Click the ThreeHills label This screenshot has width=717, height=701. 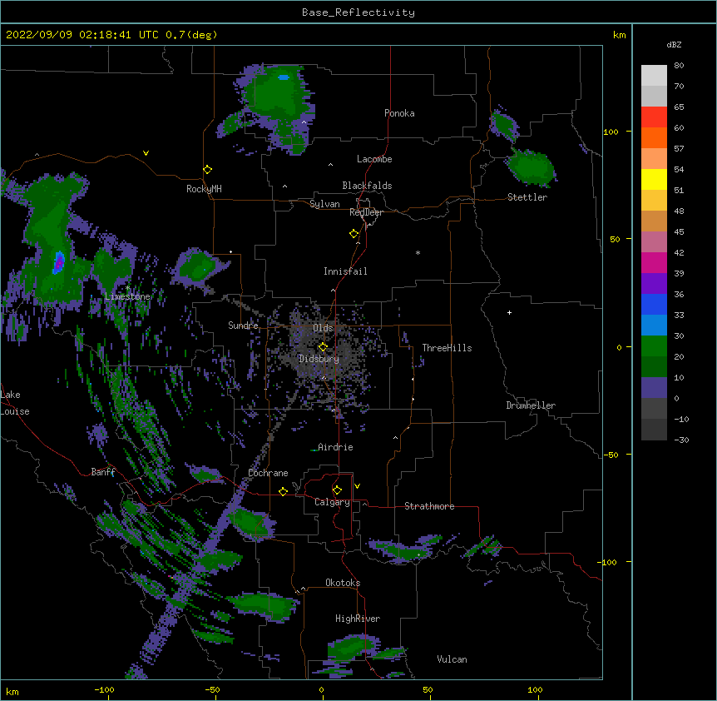click(x=447, y=348)
